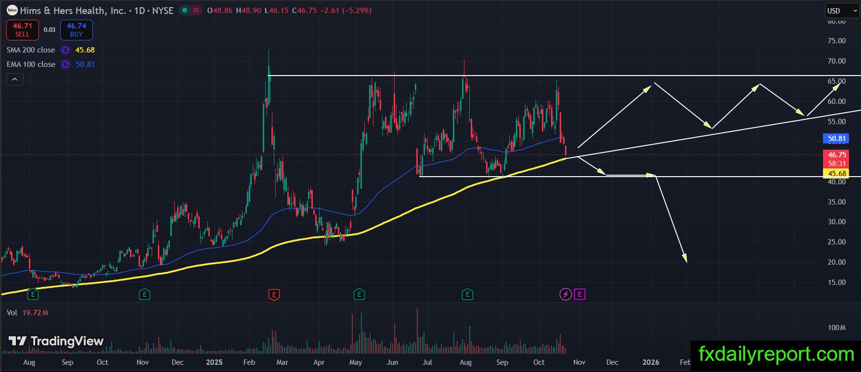Click the 70.00 price-axis tick

836,61
